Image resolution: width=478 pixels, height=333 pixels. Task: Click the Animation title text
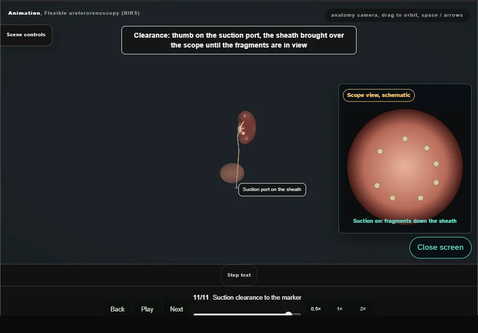coord(74,13)
